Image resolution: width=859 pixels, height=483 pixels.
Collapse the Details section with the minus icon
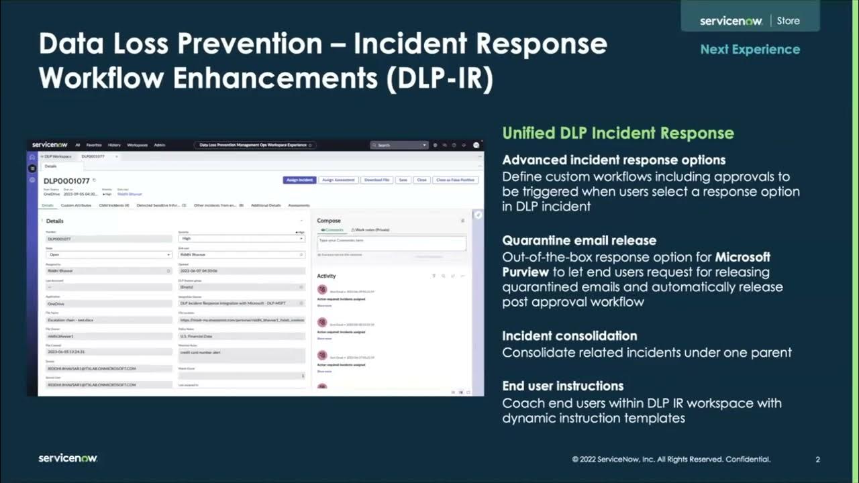(x=301, y=221)
